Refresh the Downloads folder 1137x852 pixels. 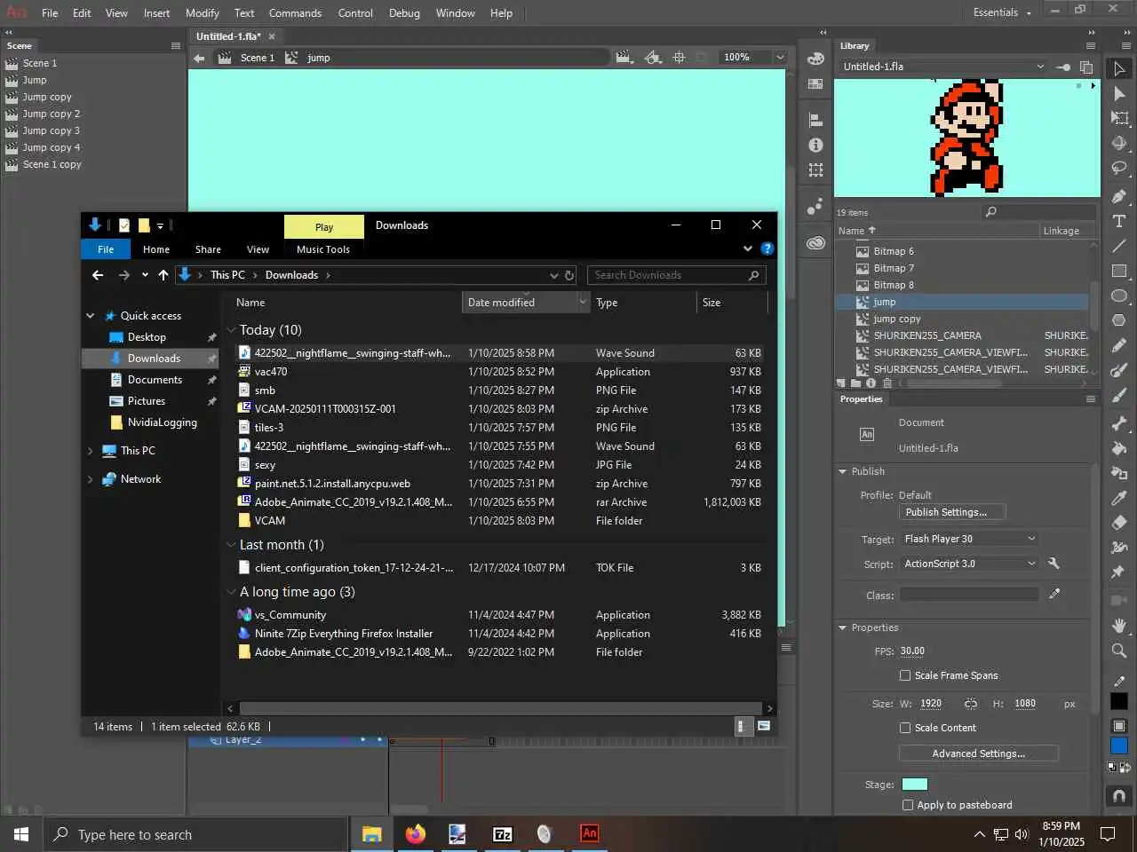(569, 275)
